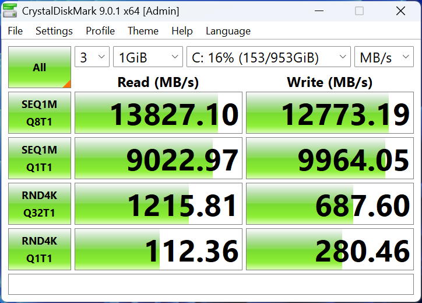This screenshot has width=422, height=303.
Task: Minimize the CrystalDiskMark window
Action: 319,11
